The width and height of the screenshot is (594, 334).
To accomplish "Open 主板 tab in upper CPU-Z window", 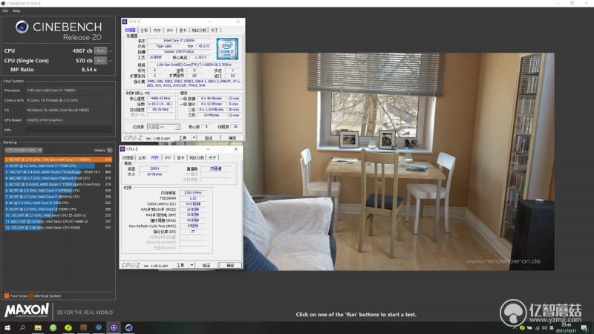I will (144, 30).
